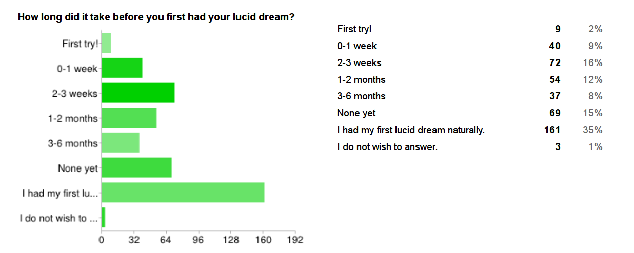
Task: Click 'I had my first lucid dream naturally.' text
Action: [411, 130]
